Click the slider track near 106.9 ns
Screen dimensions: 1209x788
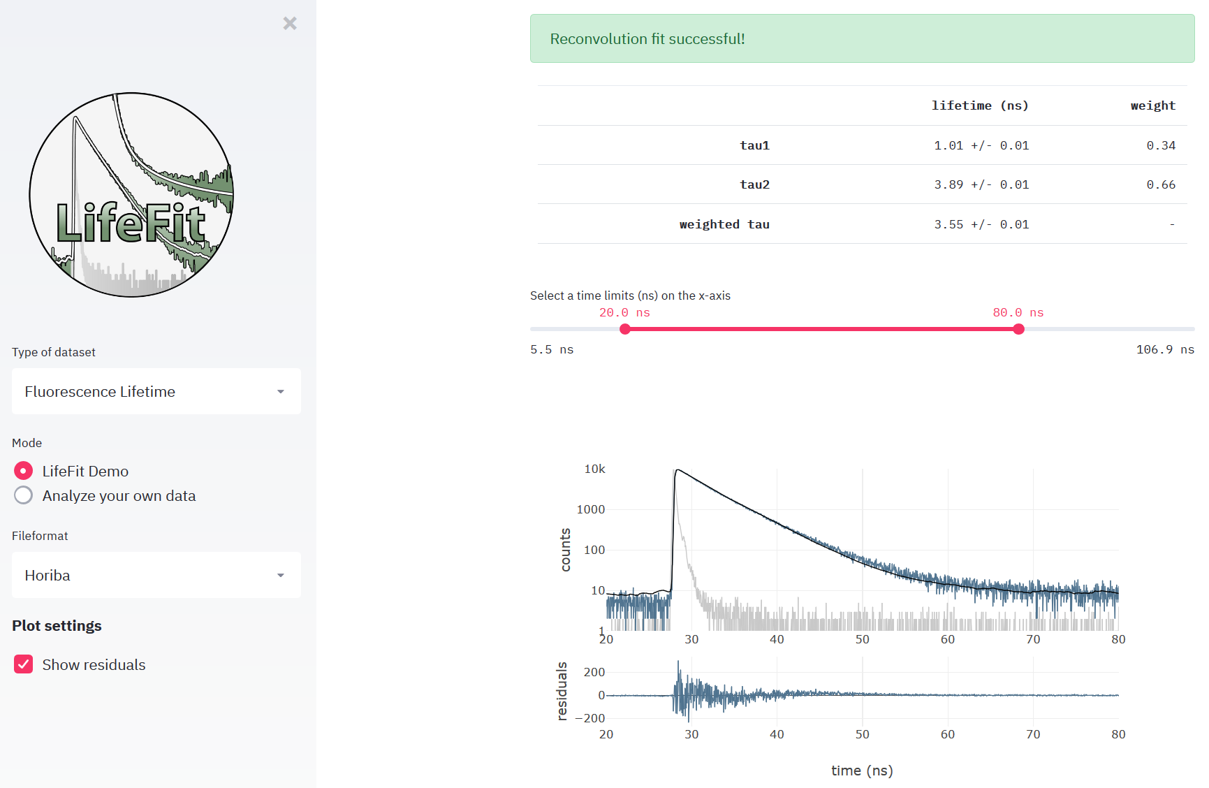tap(1180, 329)
